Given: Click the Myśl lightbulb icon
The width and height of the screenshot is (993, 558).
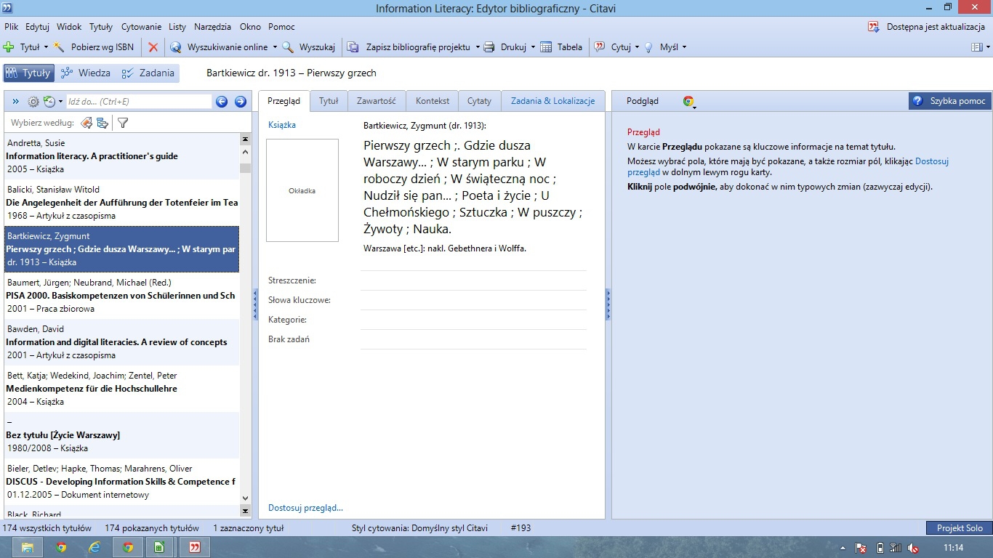Looking at the screenshot, I should click(x=649, y=47).
